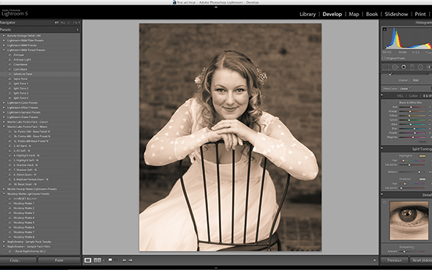Click the Antique preset icon

tap(10, 55)
